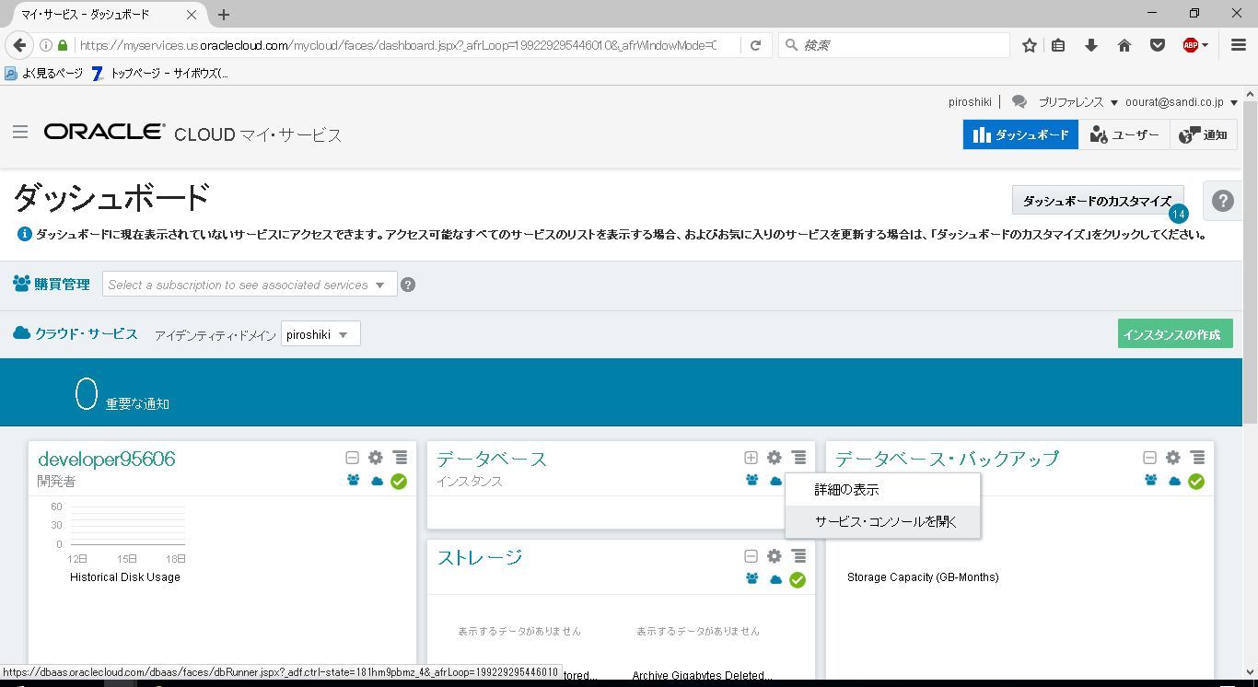Close the マイ・サービス browser tab
1258x687 pixels.
pyautogui.click(x=191, y=15)
